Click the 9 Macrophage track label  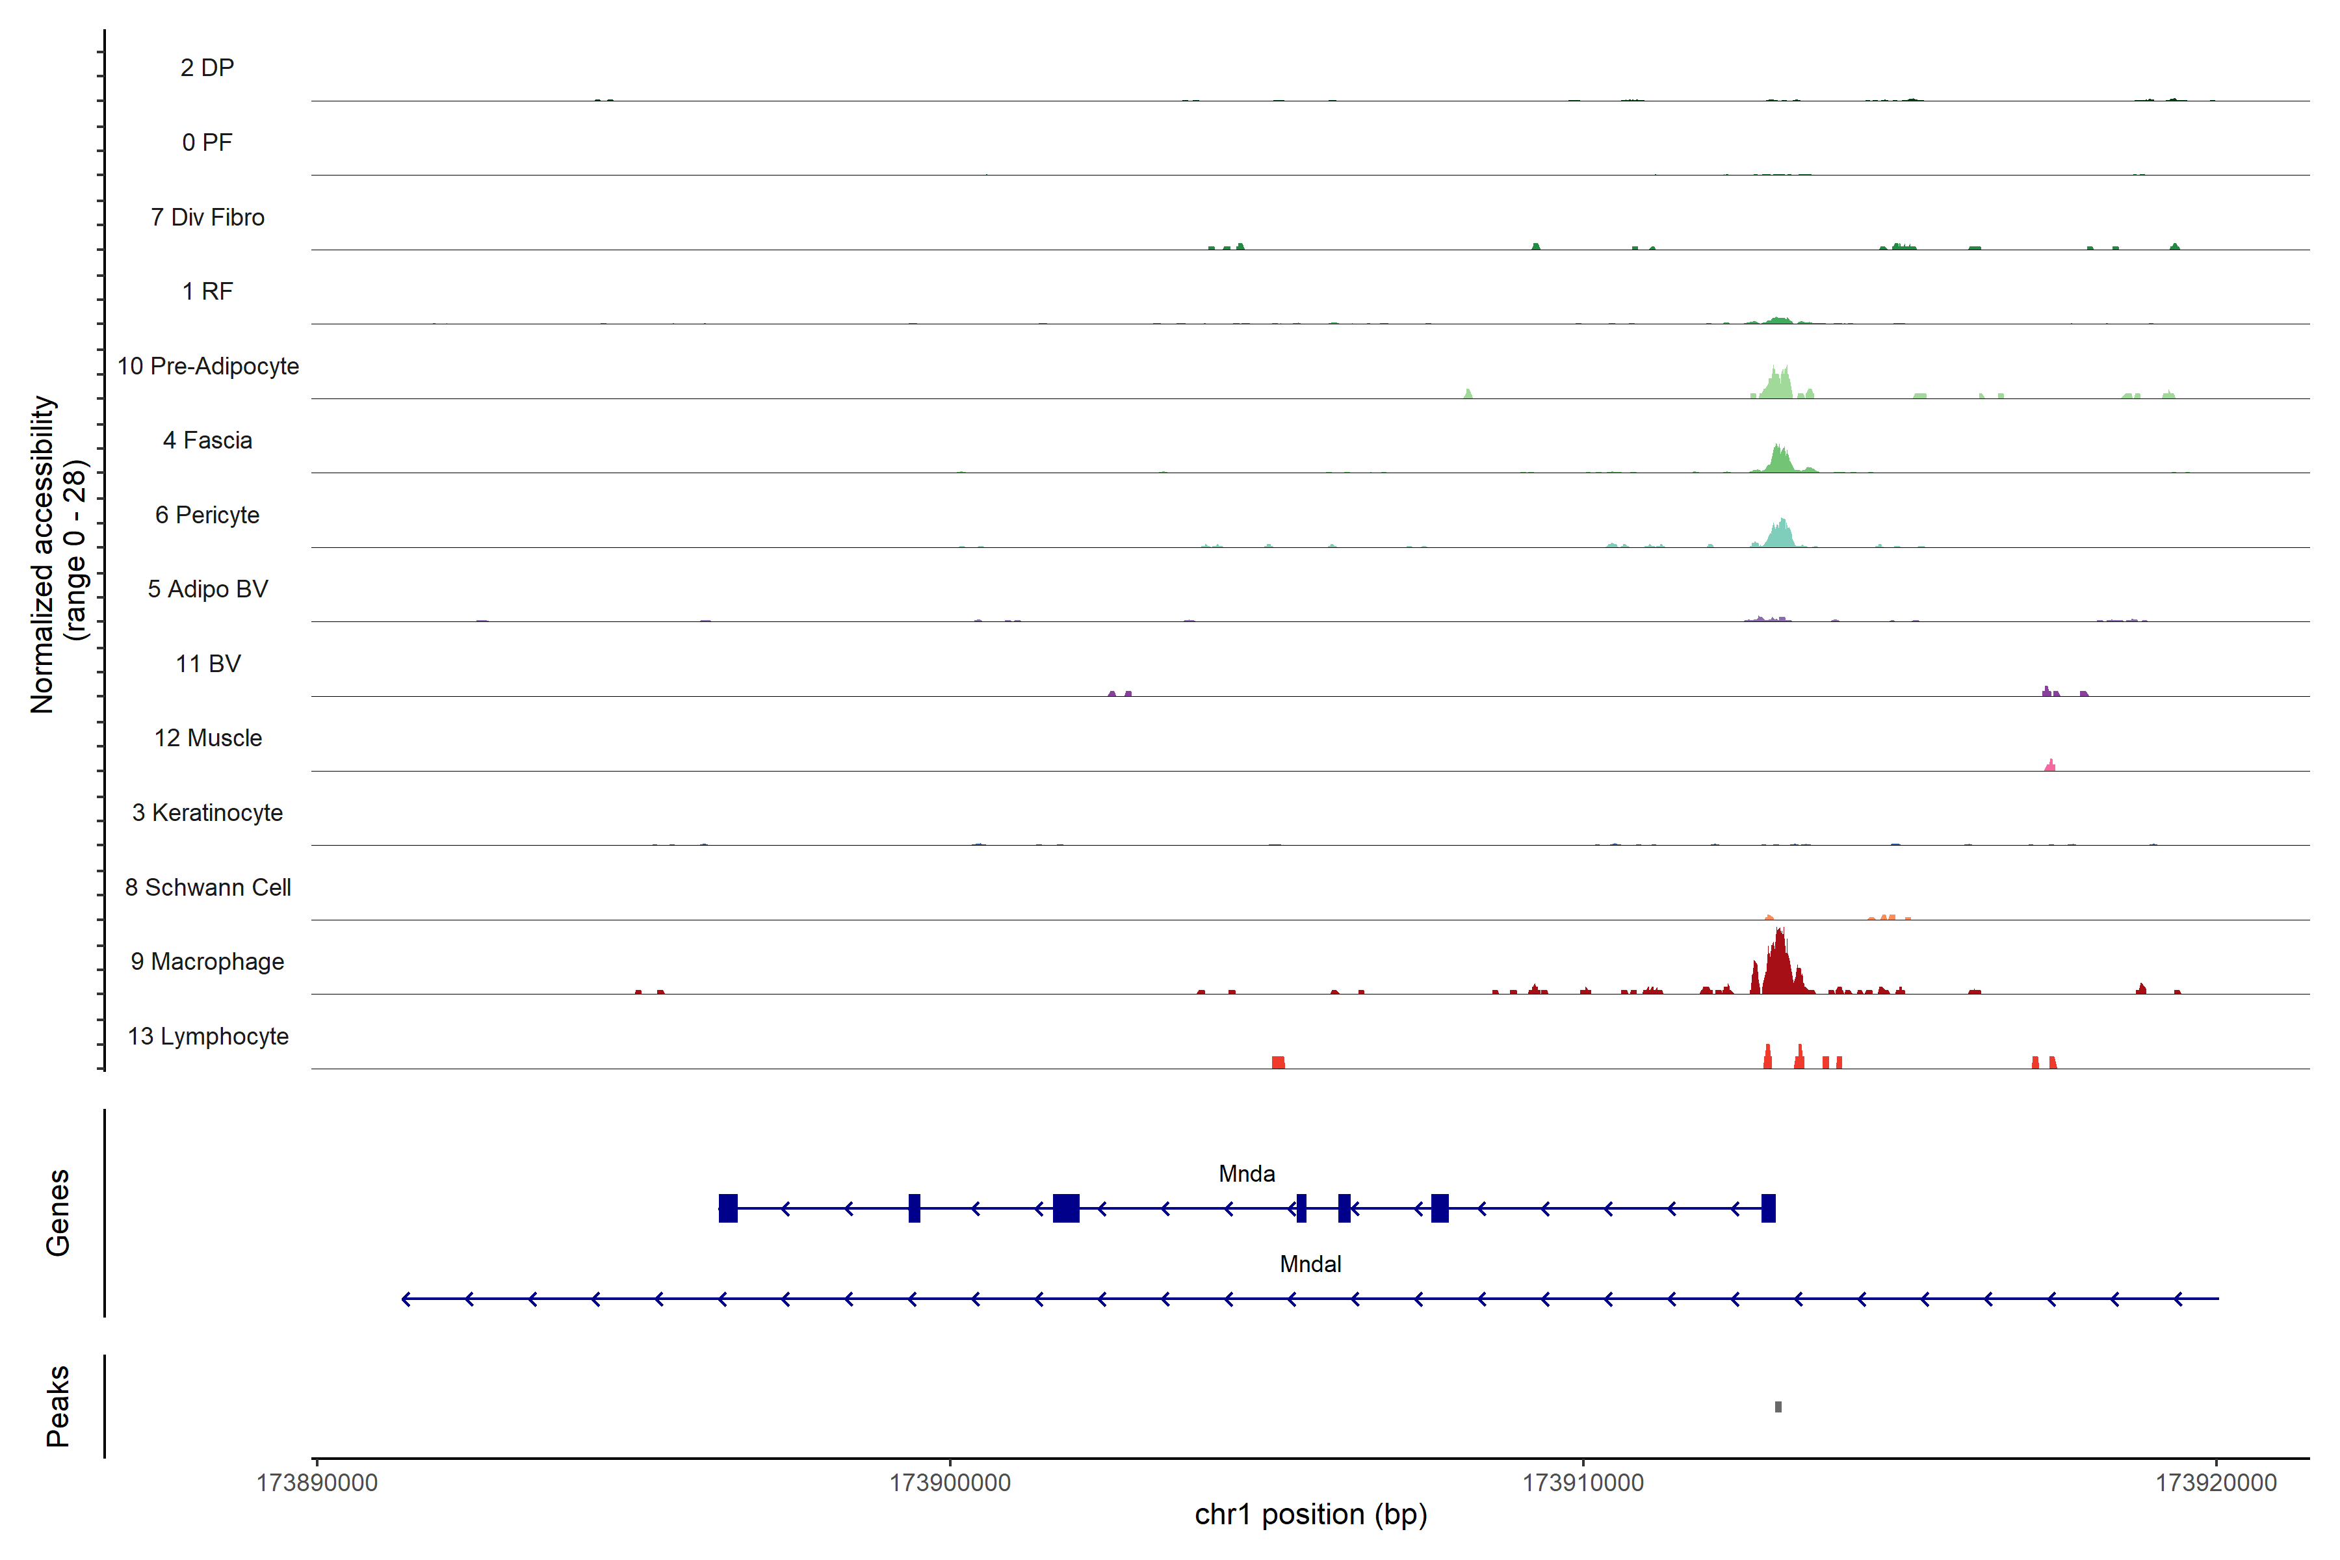(x=207, y=962)
